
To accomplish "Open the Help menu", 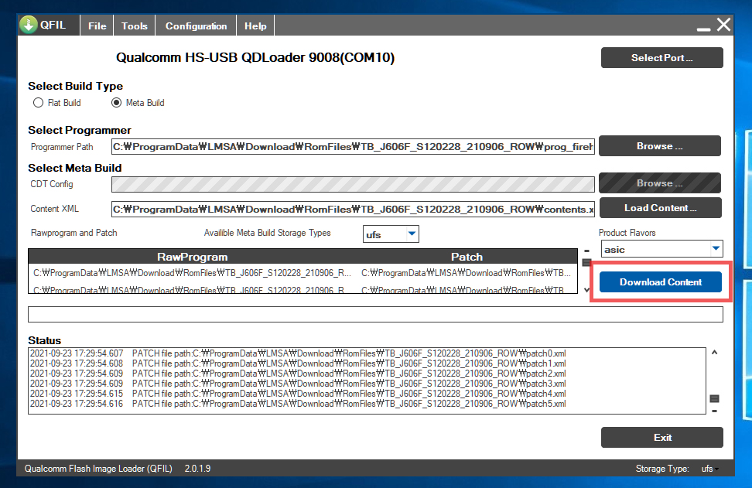I will (x=255, y=26).
